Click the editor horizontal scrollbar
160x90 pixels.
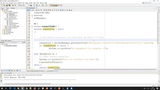coord(105,69)
